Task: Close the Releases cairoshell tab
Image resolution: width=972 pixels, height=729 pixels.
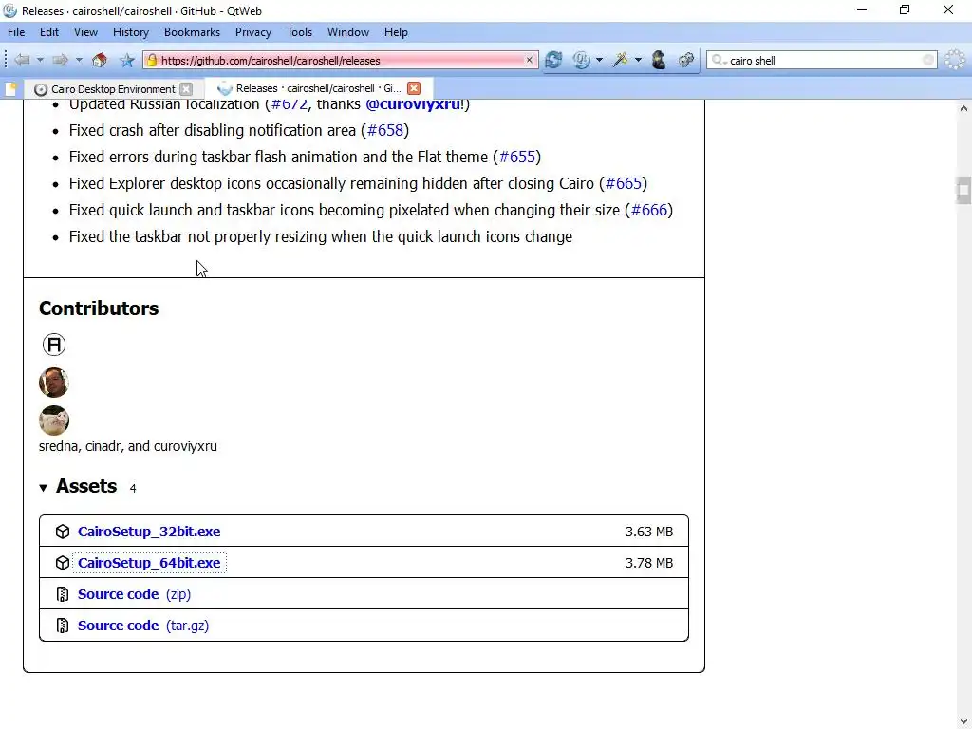Action: pyautogui.click(x=414, y=88)
